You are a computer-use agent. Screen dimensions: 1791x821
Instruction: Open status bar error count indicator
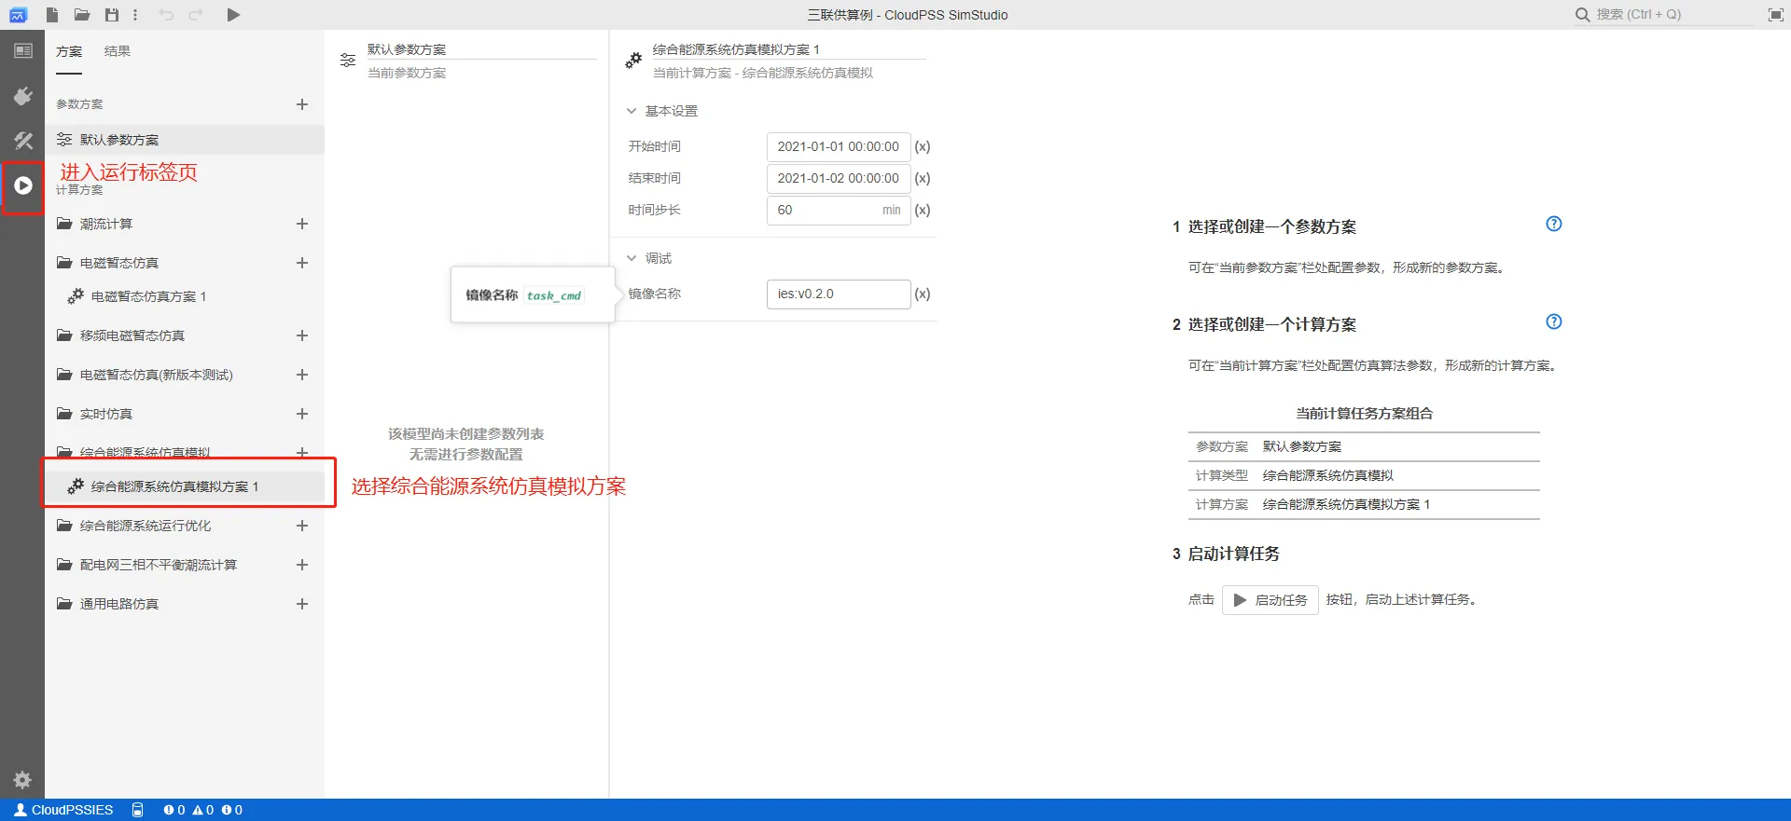[x=174, y=810]
